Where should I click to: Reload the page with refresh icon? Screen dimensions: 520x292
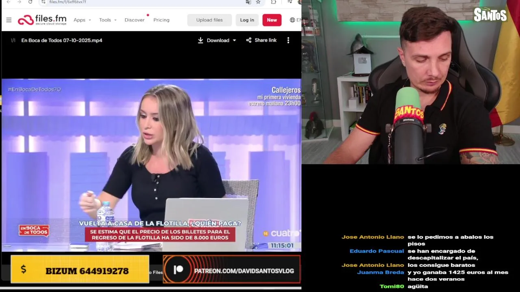30,2
